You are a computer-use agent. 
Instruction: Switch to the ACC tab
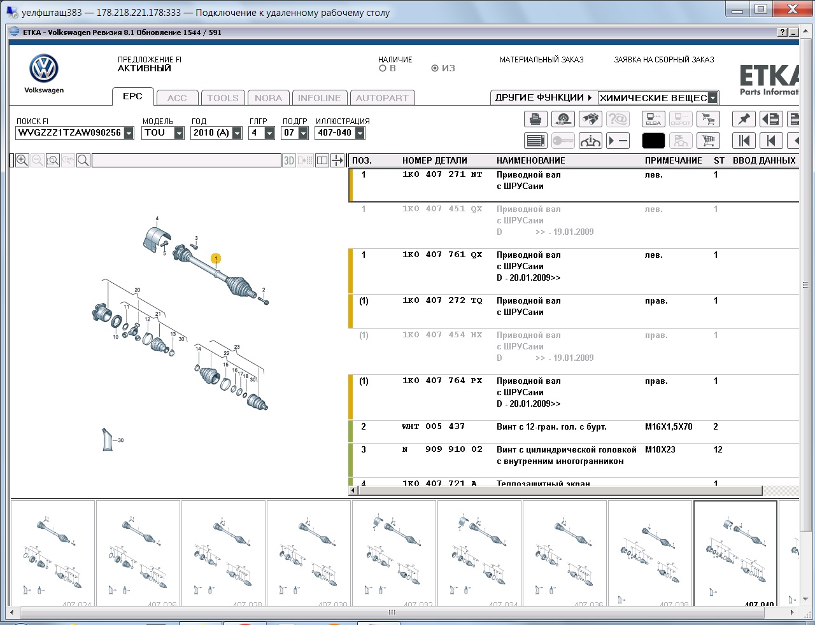coord(177,98)
